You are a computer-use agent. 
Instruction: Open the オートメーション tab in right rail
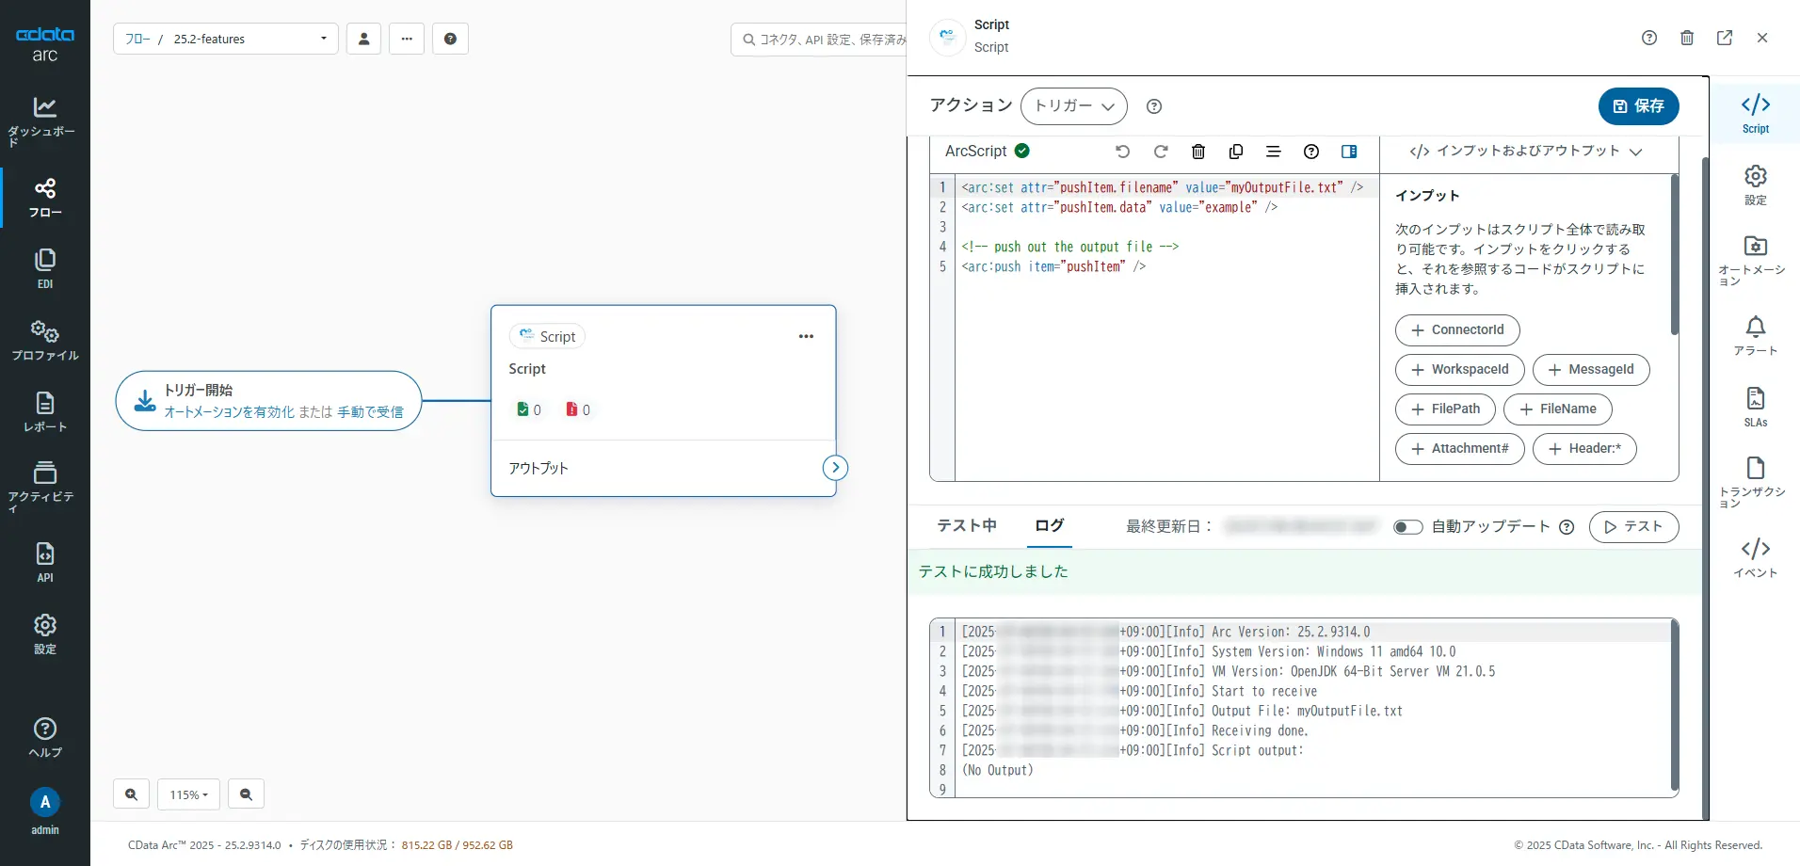click(x=1755, y=260)
